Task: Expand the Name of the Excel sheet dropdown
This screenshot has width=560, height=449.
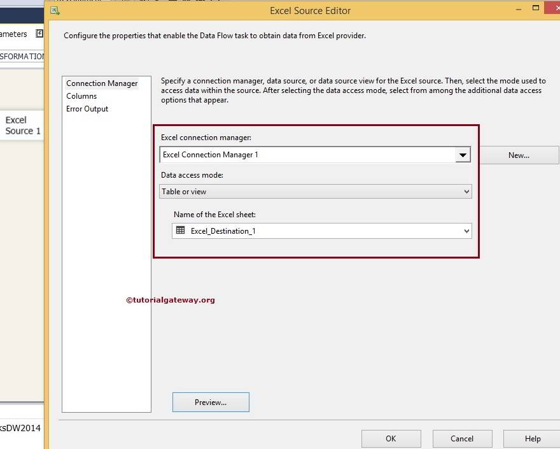Action: coord(465,231)
